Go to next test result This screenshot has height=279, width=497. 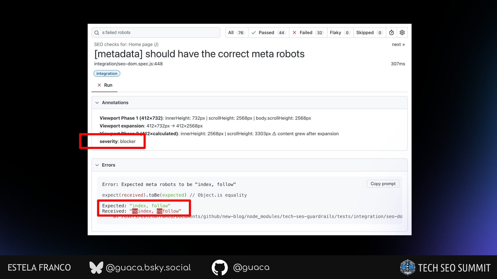398,44
